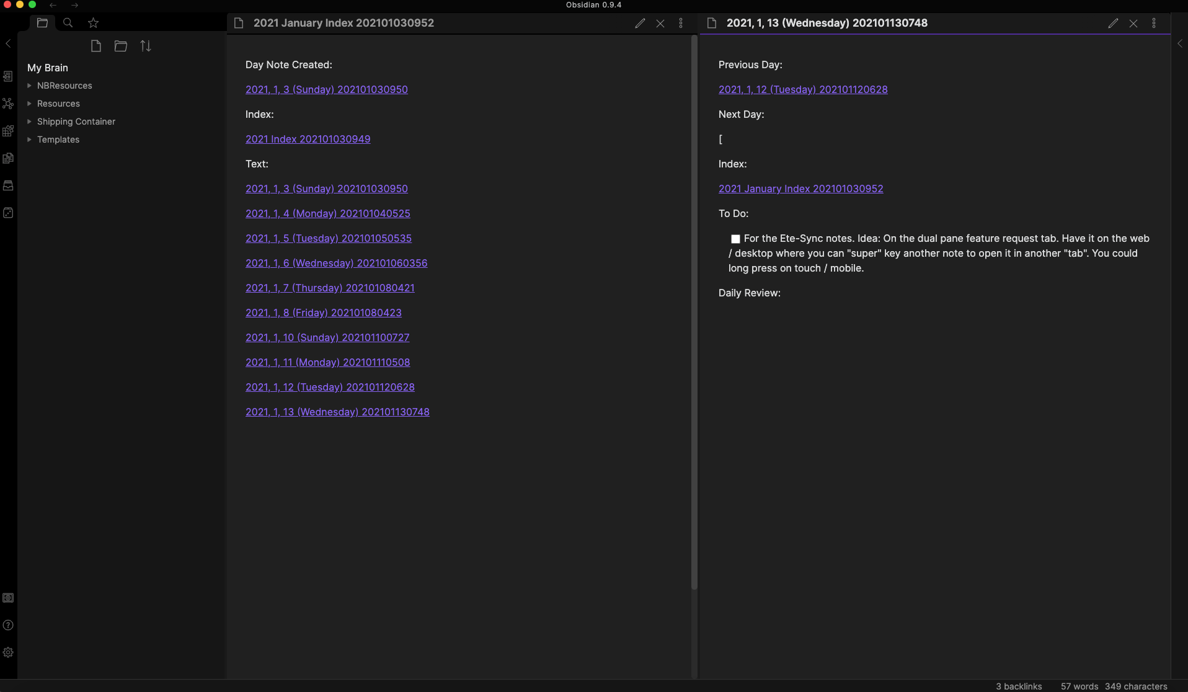The width and height of the screenshot is (1188, 692).
Task: Open a random note with the dice icon
Action: point(8,213)
